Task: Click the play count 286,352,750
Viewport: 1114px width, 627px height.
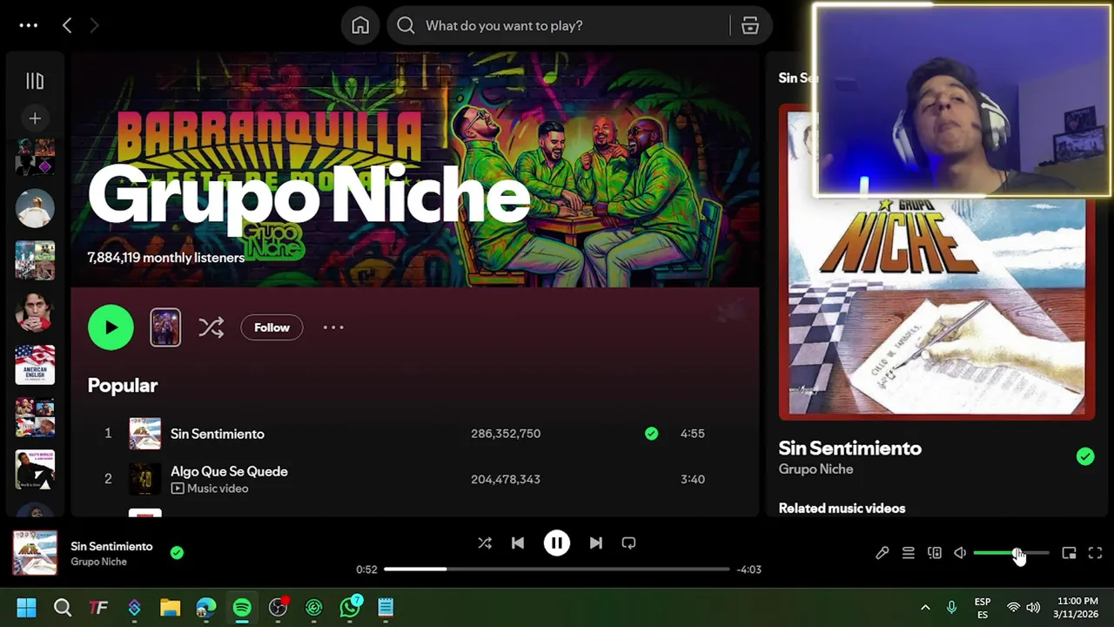Action: click(x=506, y=434)
